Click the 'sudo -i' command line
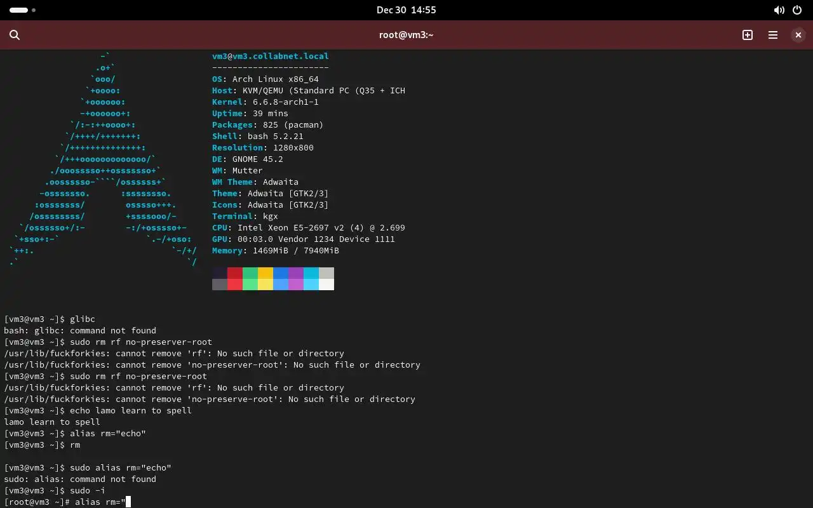The width and height of the screenshot is (813, 508). (x=55, y=490)
